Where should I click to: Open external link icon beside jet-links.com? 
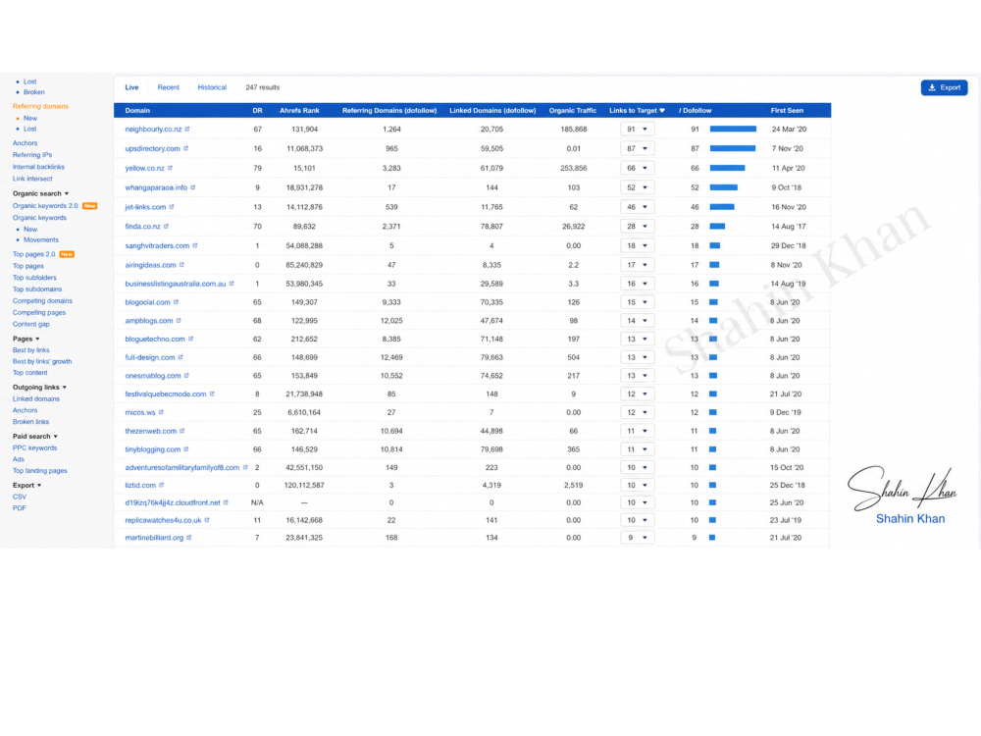pyautogui.click(x=172, y=206)
